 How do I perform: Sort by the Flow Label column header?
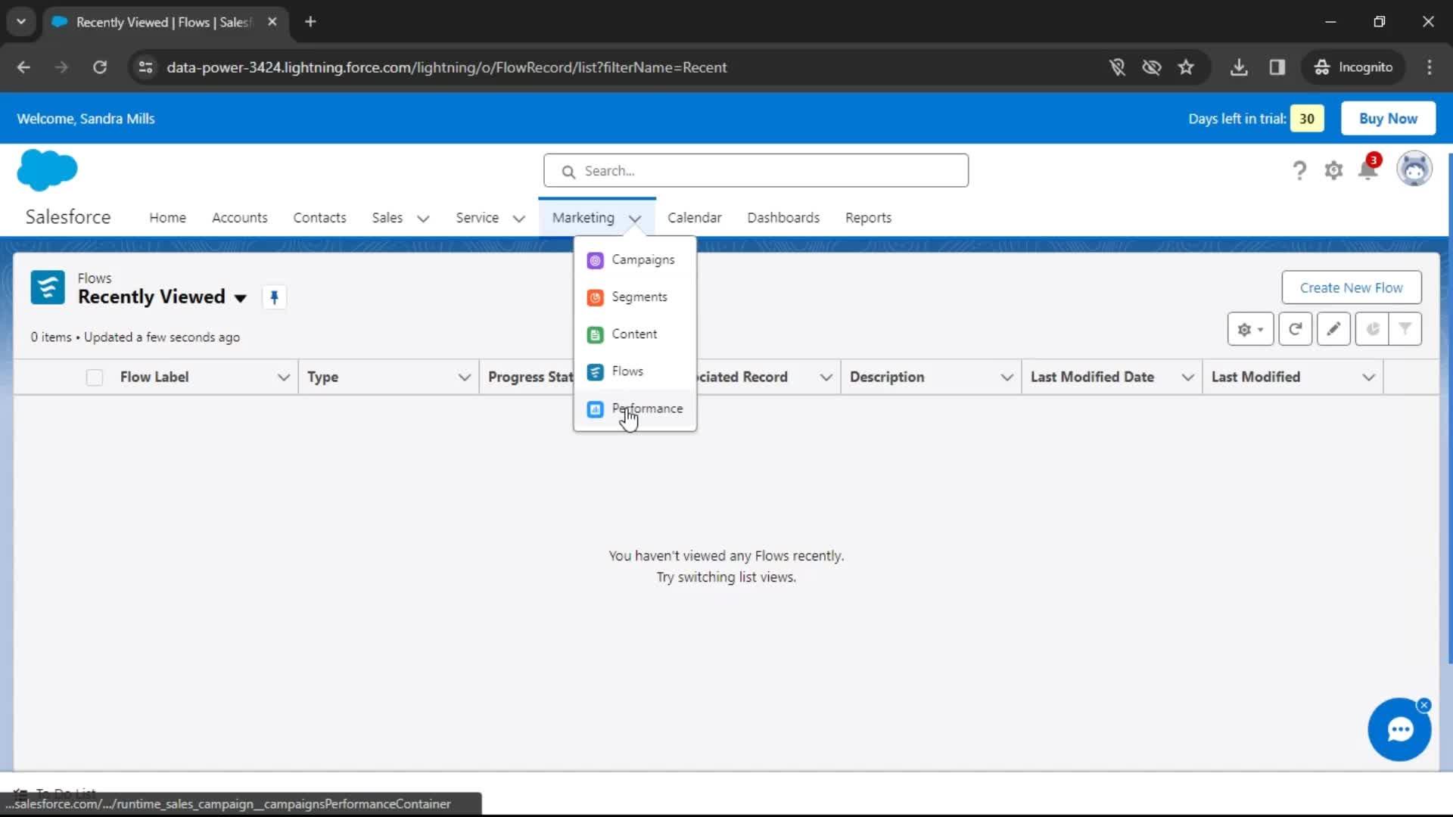point(154,377)
